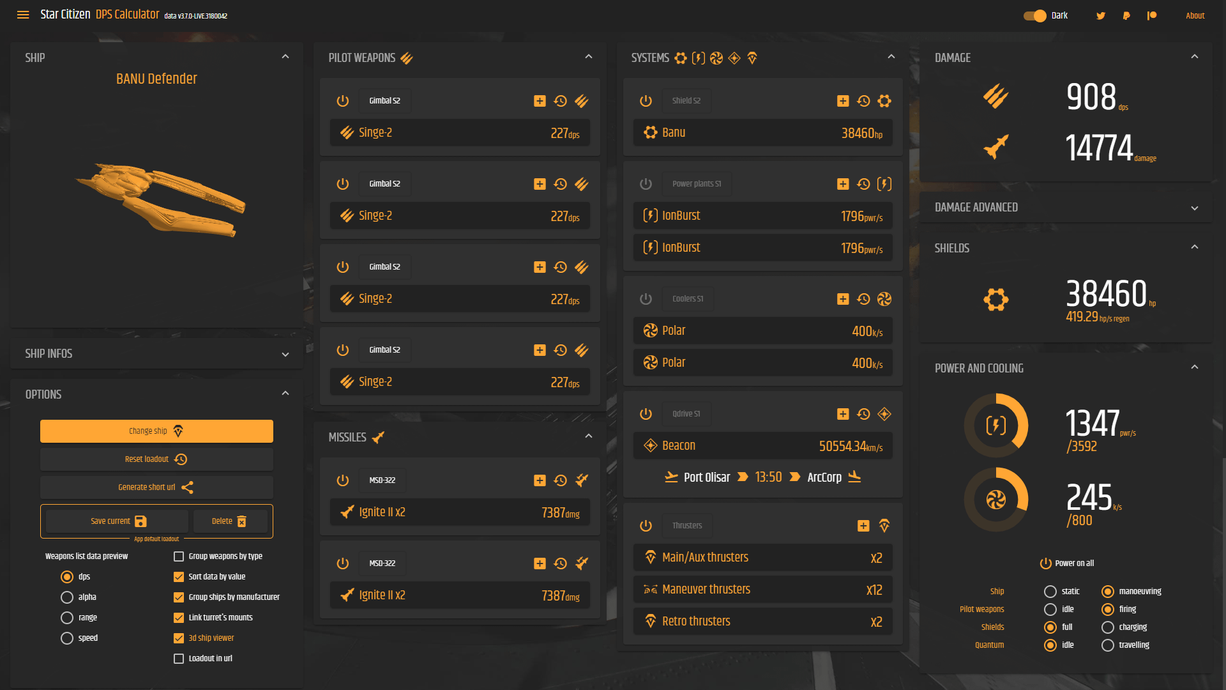1226x690 pixels.
Task: Enable Group weapons by type checkbox
Action: coord(179,556)
